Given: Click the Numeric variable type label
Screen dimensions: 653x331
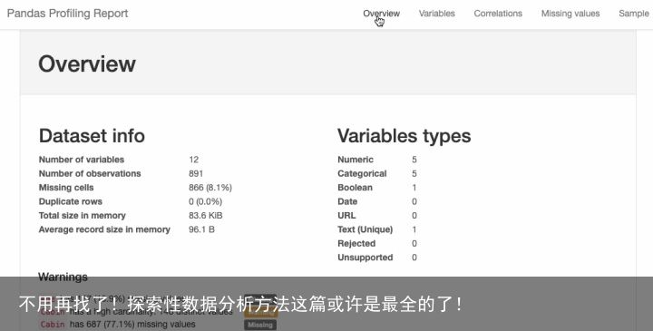Looking at the screenshot, I should click(356, 160).
